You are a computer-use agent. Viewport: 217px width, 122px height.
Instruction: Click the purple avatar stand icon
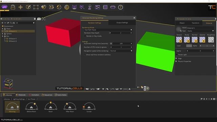point(90,7)
